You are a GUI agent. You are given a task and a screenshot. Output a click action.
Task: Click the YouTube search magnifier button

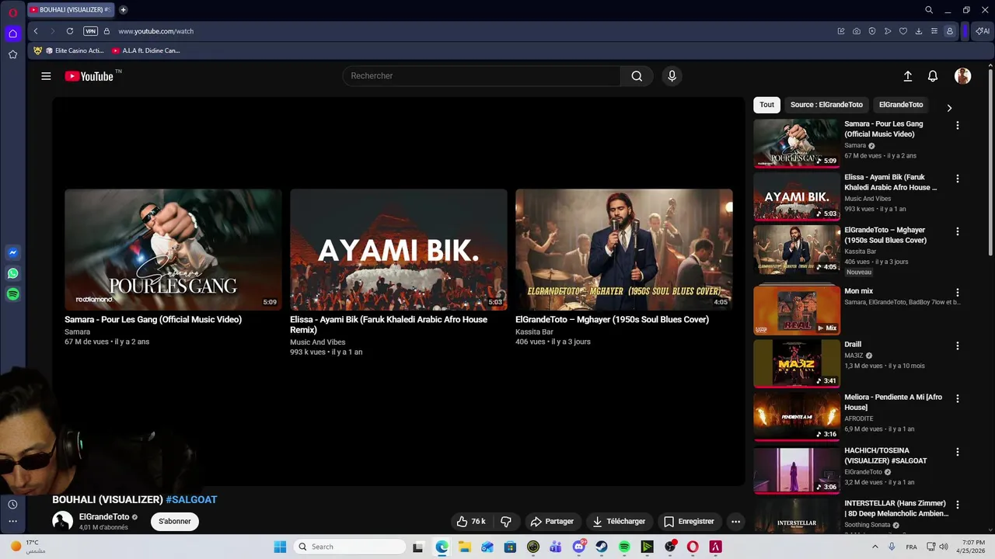(x=637, y=76)
